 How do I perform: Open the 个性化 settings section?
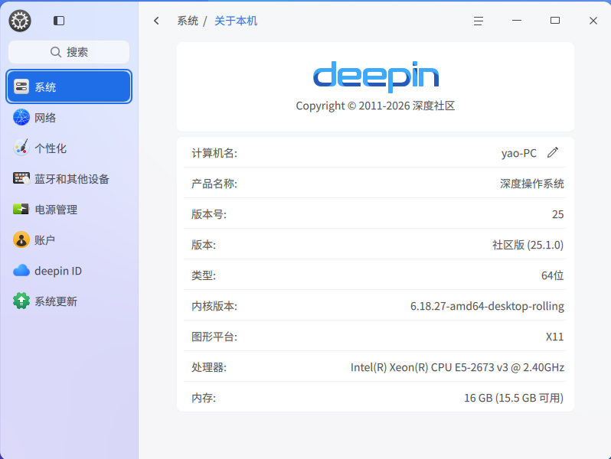(x=69, y=148)
